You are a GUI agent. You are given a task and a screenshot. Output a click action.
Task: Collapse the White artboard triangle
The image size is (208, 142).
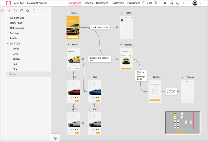pyautogui.click(x=69, y=109)
